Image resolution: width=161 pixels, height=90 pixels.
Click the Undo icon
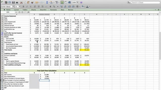point(36,2)
